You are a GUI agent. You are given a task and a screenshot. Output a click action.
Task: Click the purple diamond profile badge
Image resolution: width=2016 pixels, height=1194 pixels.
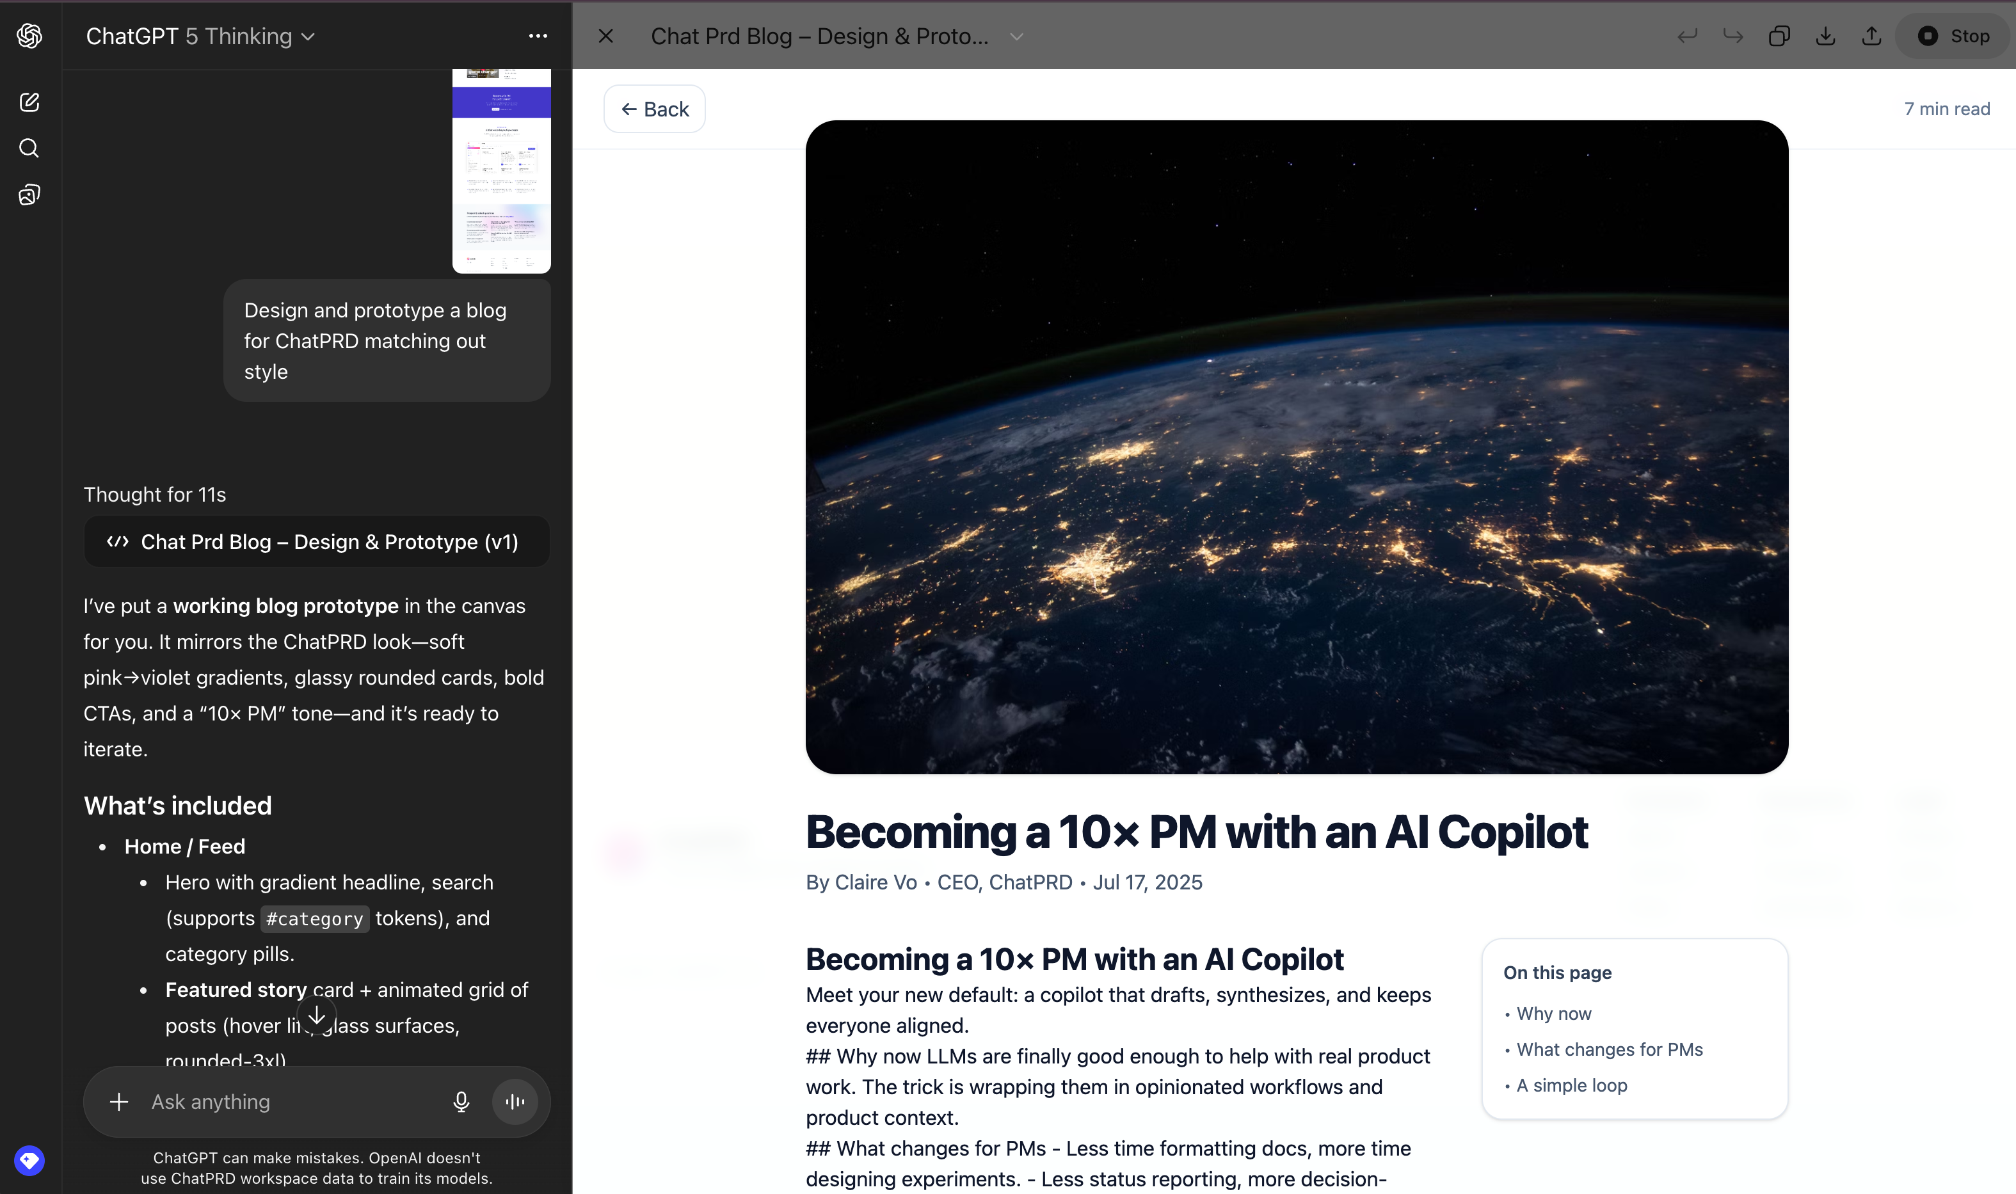click(x=30, y=1160)
